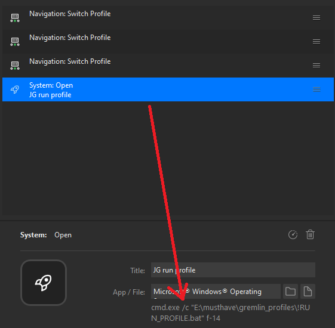Select the System: Open JG run profile action

(168, 89)
